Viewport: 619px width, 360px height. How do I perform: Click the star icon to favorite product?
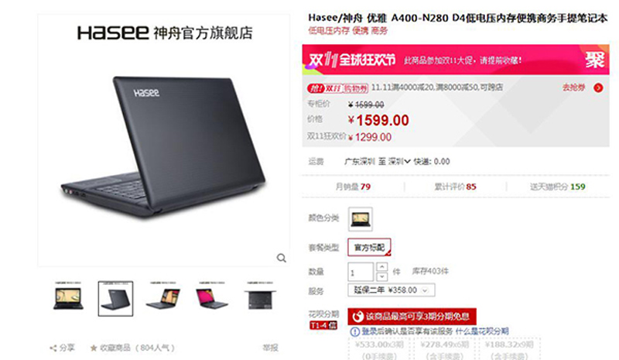click(94, 348)
